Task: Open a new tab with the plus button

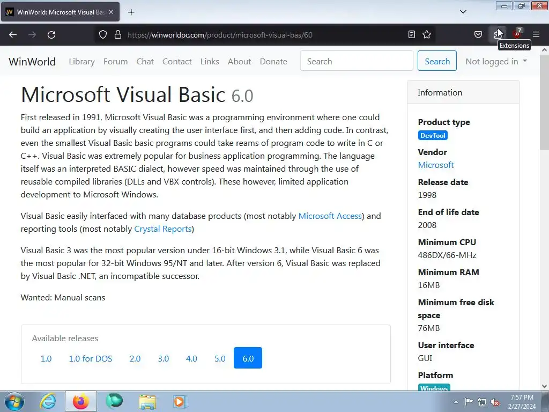Action: (131, 12)
